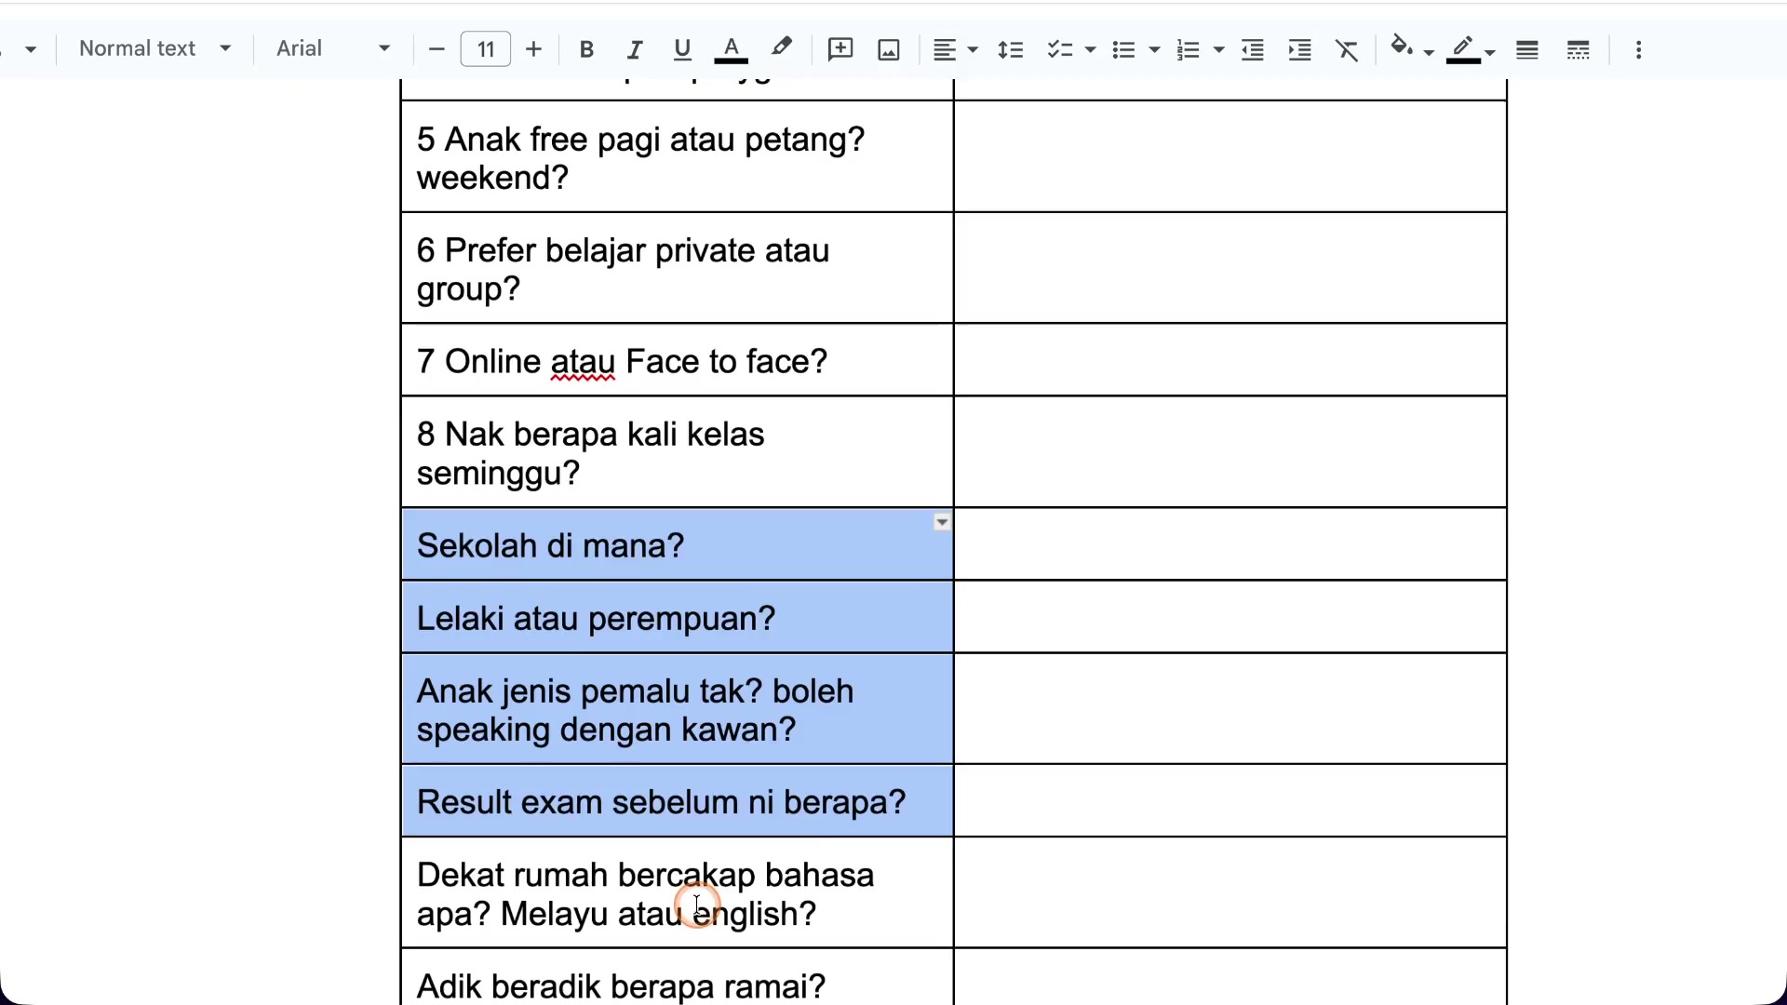Click the empty answer cell beside 'Sekolah di mana?'
Image resolution: width=1787 pixels, height=1005 pixels.
(x=1230, y=545)
